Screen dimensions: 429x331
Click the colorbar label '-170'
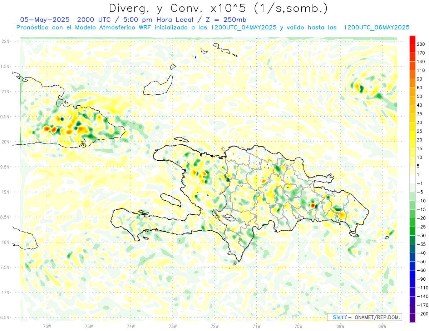tap(423, 305)
